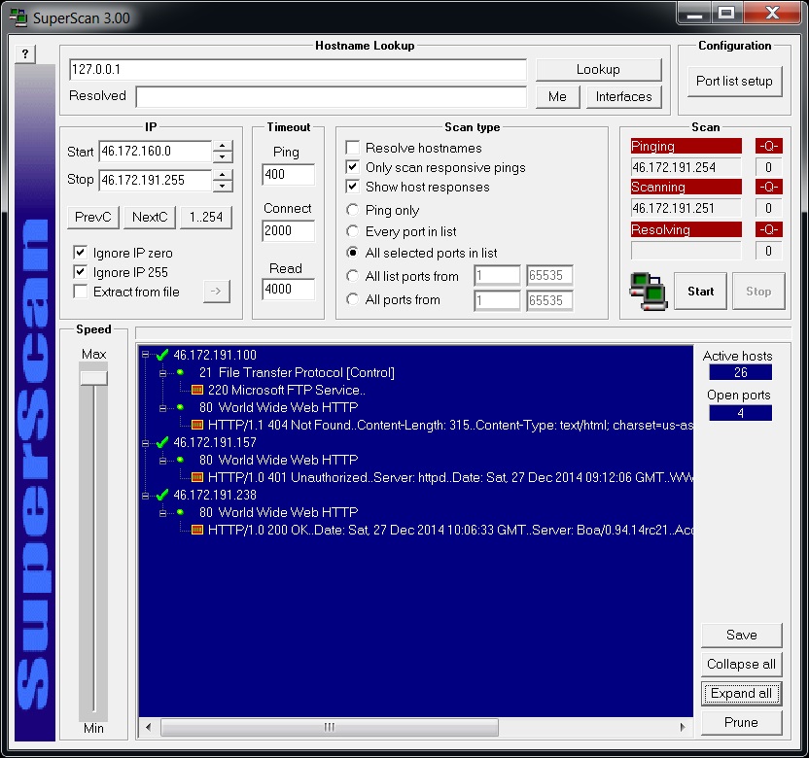809x758 pixels.
Task: Click green checkmark icon for host 46.172.191.100
Action: tap(162, 355)
